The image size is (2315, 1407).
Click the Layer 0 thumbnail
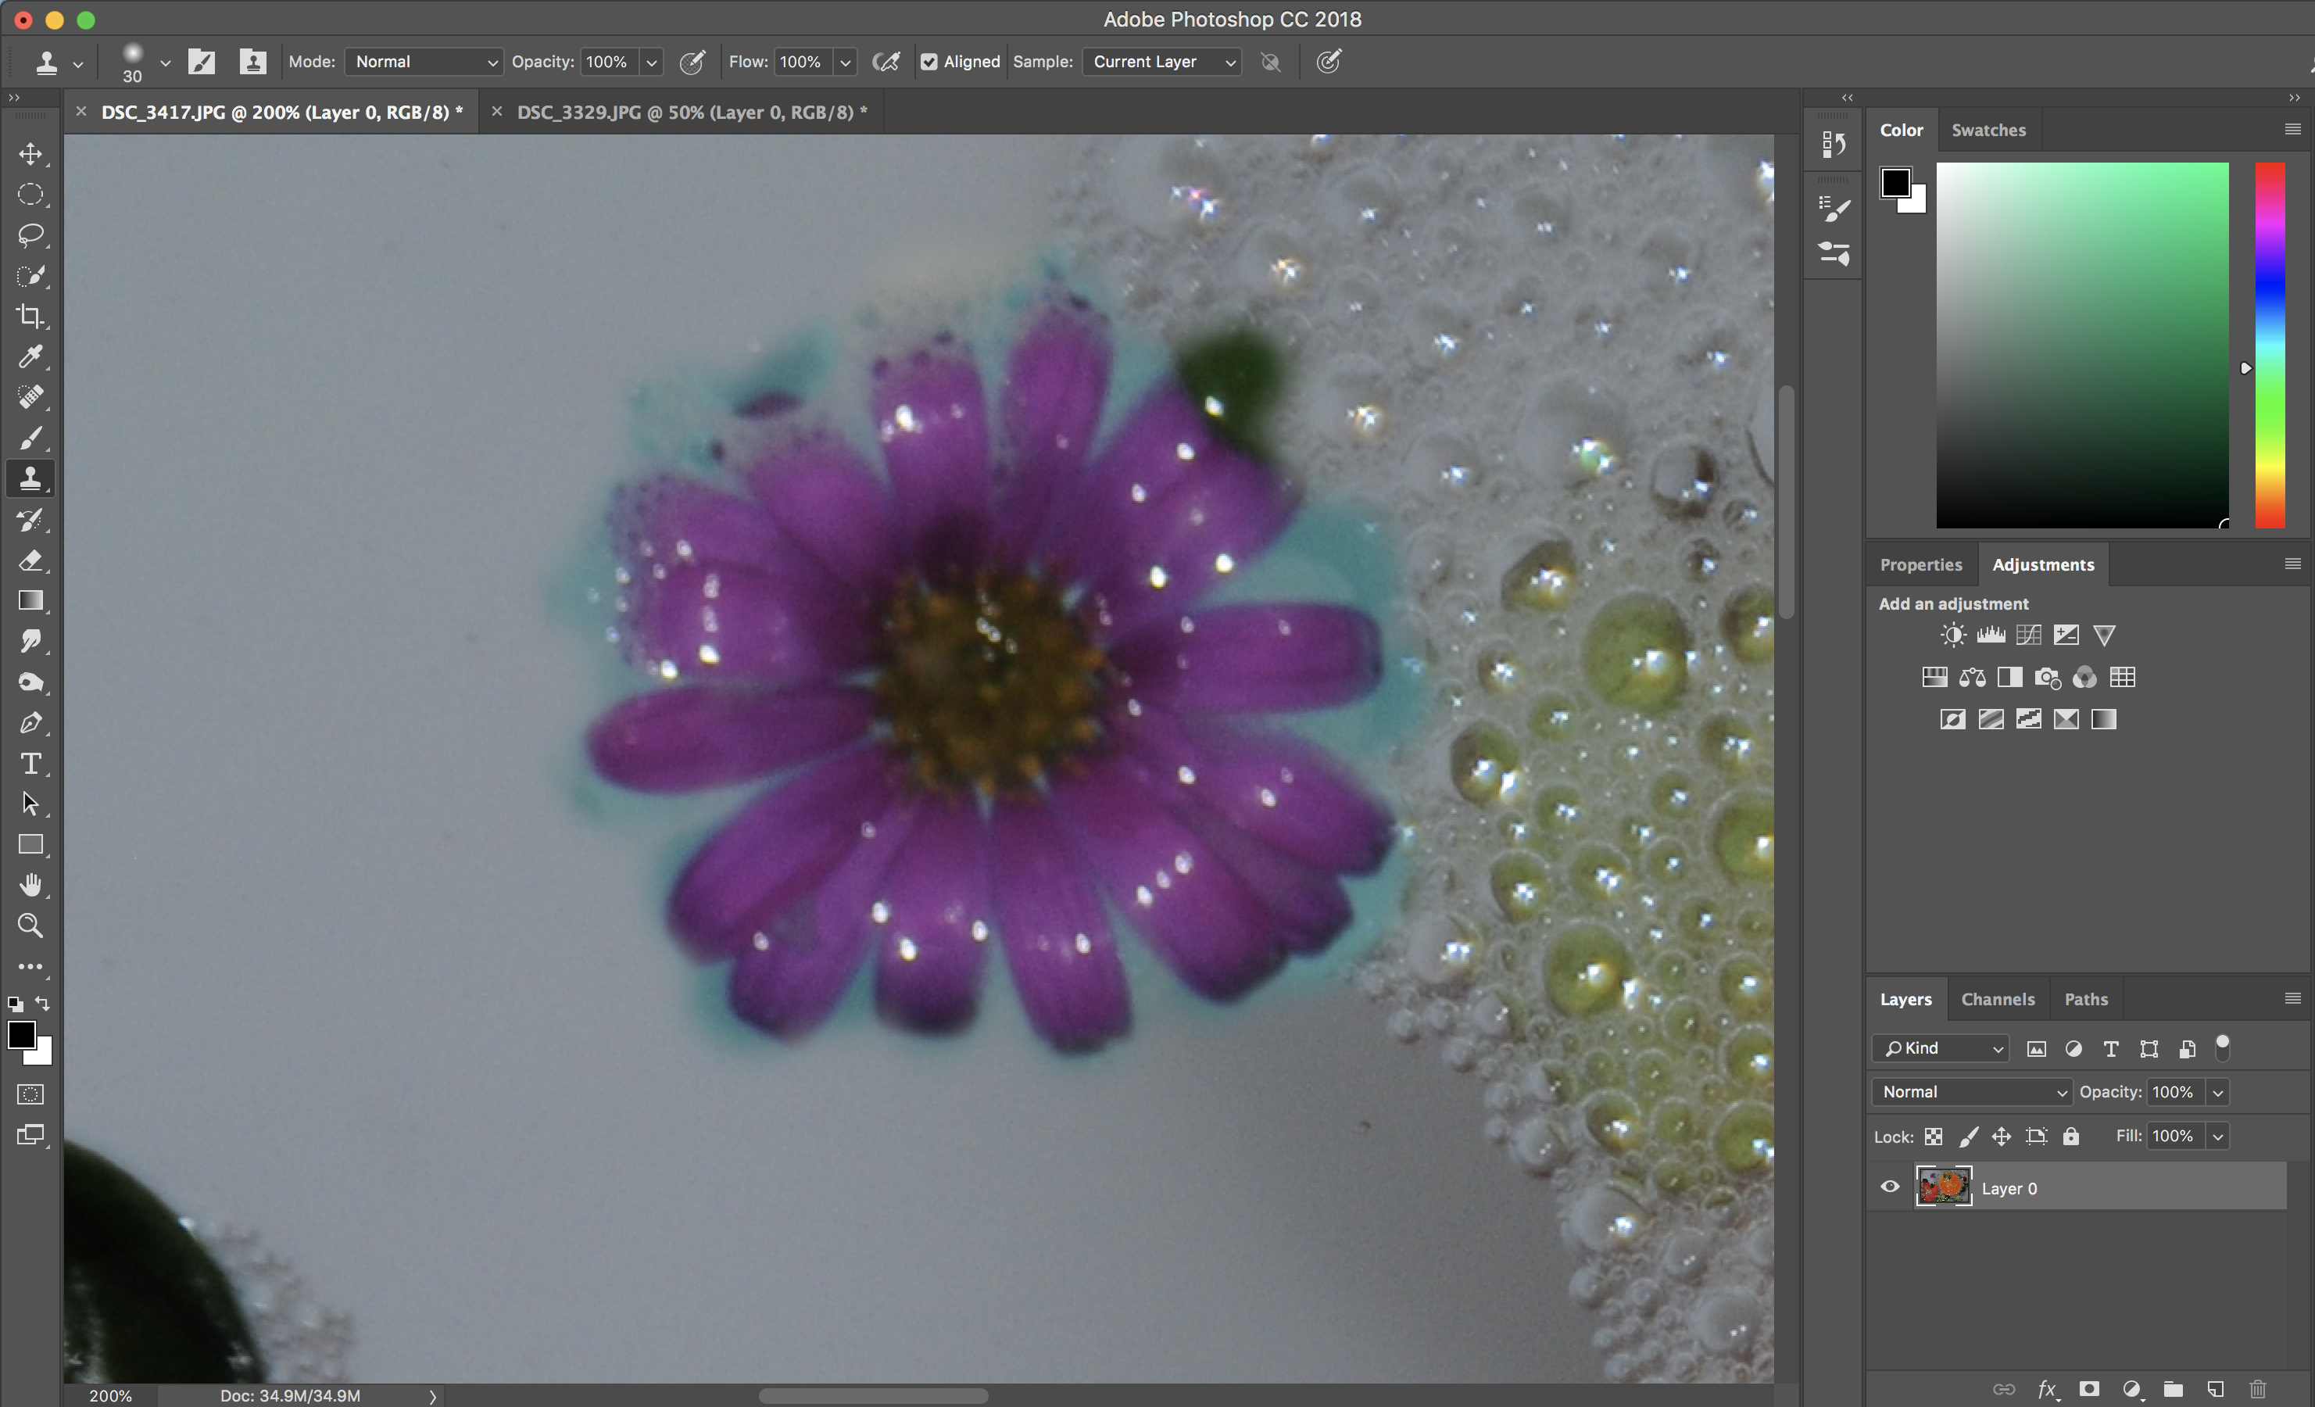(1943, 1187)
